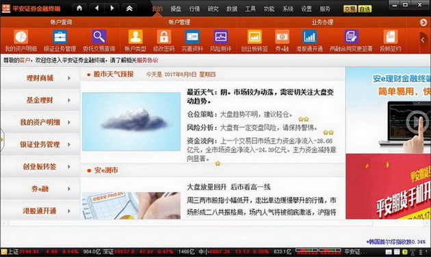Open 港股通开通 bar chart icon
The height and width of the screenshot is (257, 431).
[x=310, y=37]
